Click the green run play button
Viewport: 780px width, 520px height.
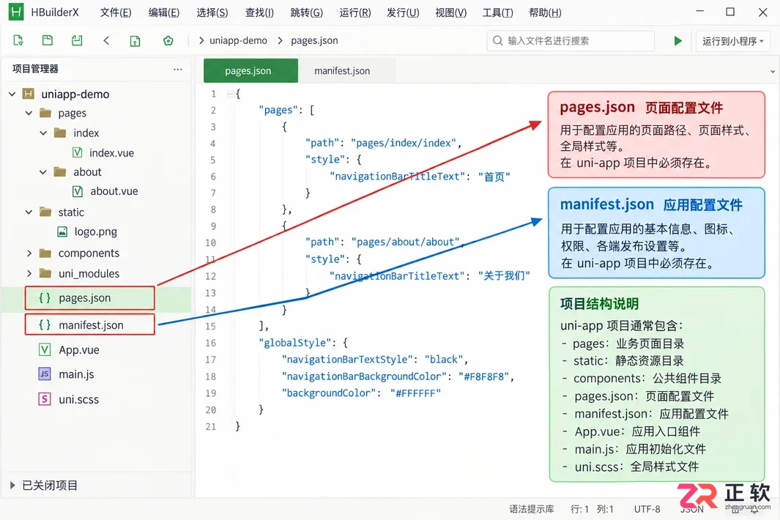[677, 41]
